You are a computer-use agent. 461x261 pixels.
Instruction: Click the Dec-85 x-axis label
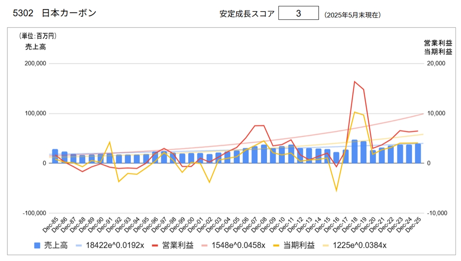[50, 225]
